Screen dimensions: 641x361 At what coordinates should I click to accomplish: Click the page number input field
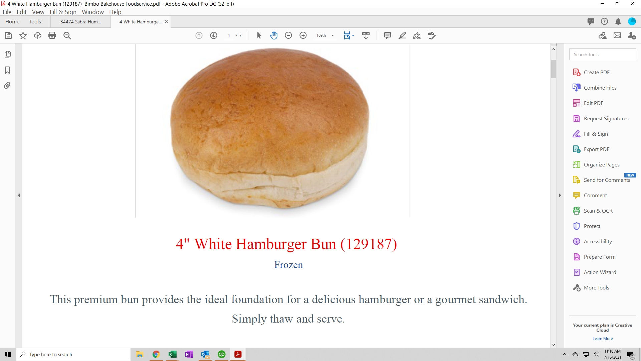click(229, 35)
